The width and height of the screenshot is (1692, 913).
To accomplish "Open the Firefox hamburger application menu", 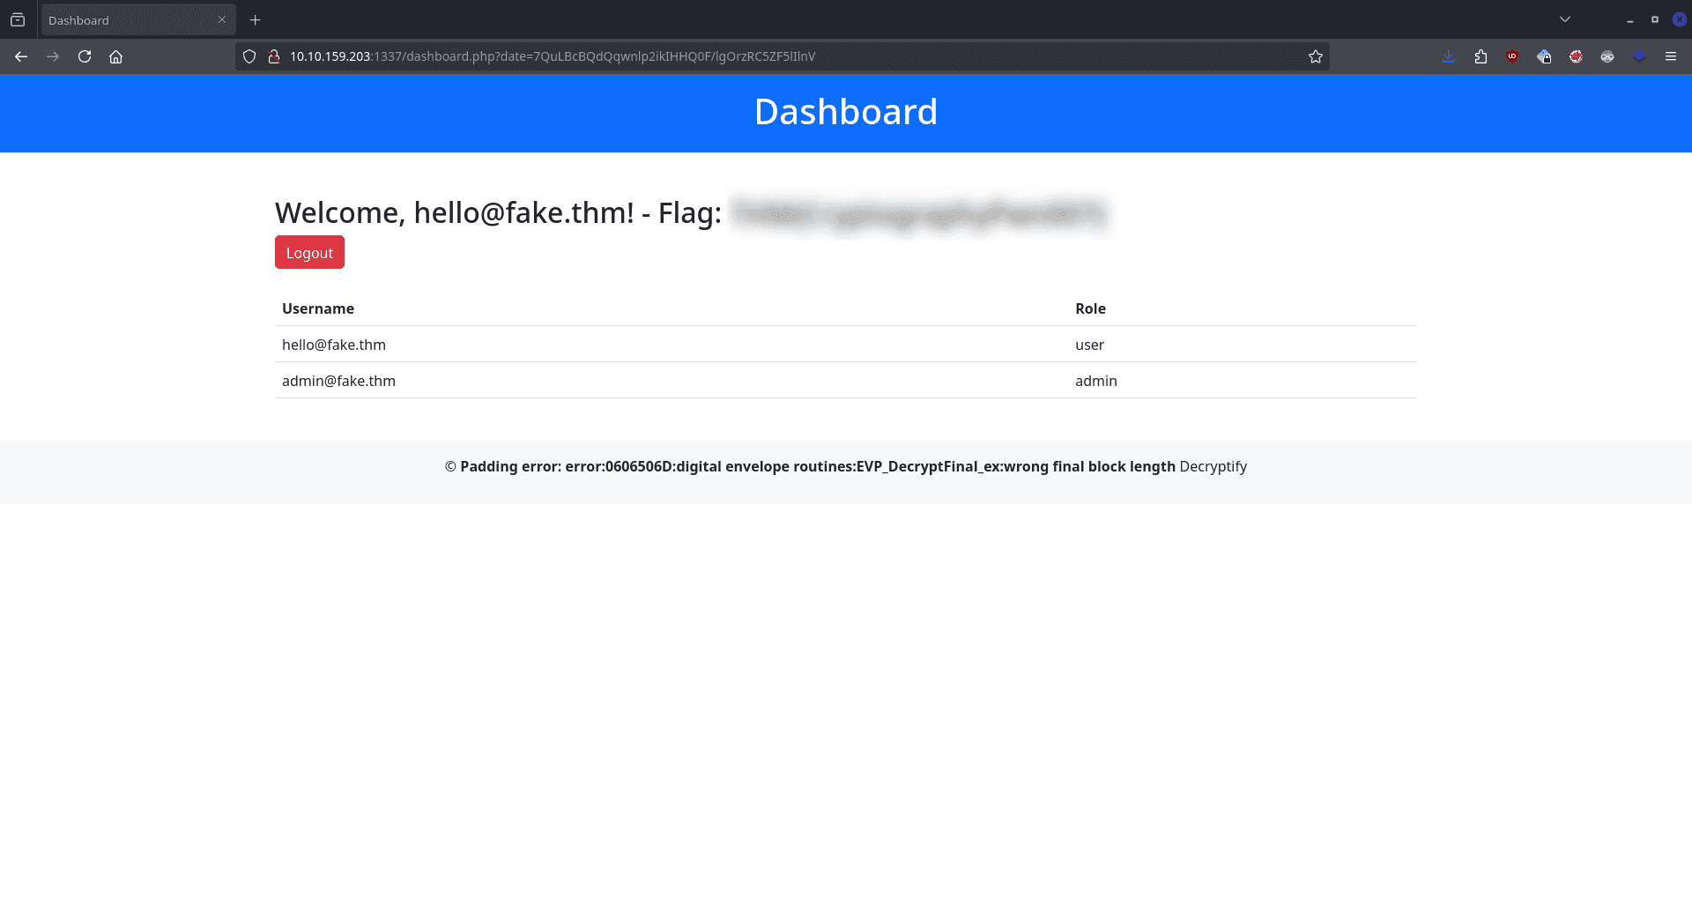I will (x=1671, y=56).
